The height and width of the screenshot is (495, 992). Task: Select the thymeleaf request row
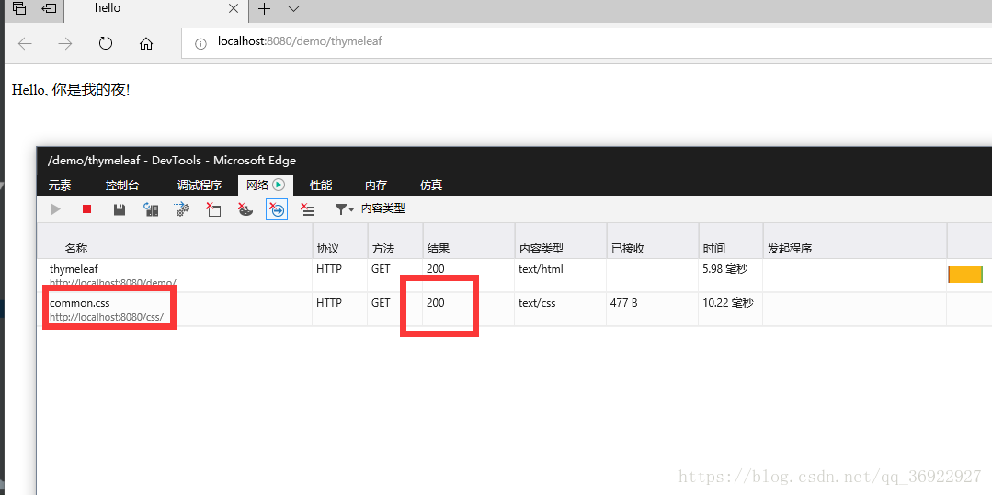(514, 275)
